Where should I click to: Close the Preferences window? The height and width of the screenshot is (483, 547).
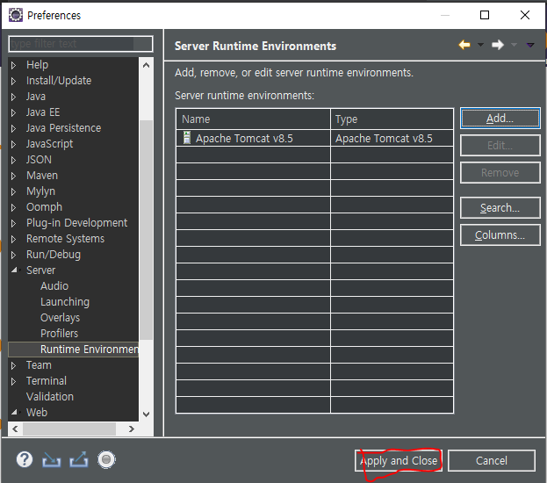coord(525,15)
